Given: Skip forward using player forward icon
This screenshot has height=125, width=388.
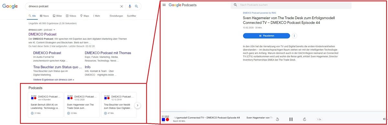Looking at the screenshot, I should click(305, 119).
